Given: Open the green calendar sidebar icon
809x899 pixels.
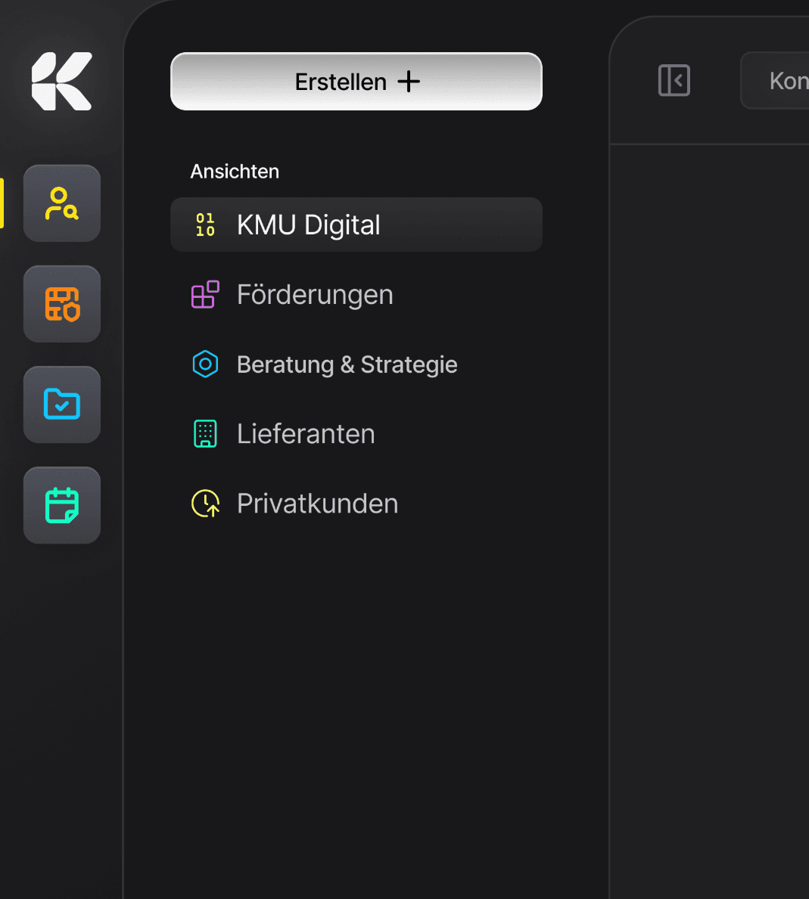Looking at the screenshot, I should pyautogui.click(x=62, y=505).
